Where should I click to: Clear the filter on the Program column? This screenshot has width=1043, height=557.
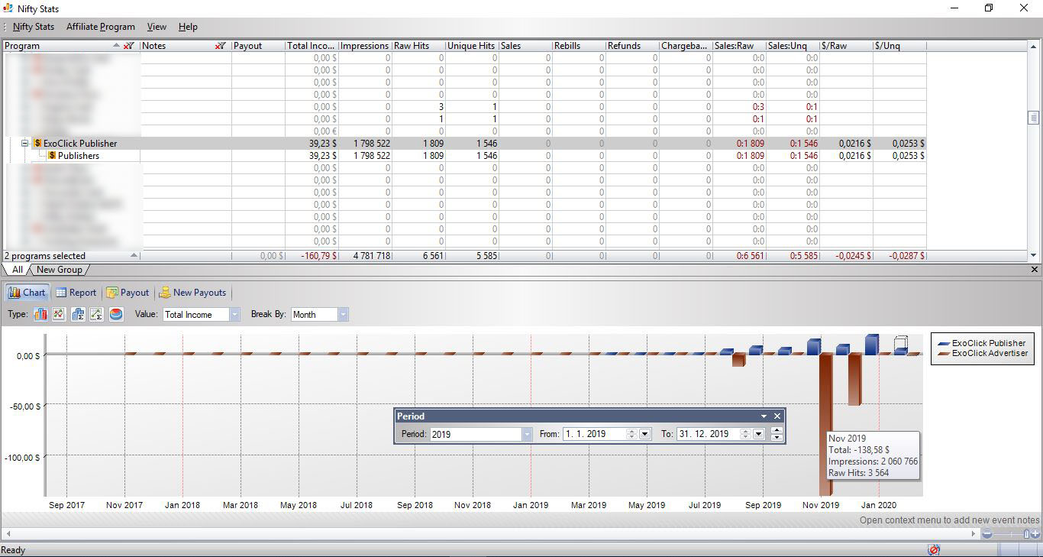pos(128,45)
